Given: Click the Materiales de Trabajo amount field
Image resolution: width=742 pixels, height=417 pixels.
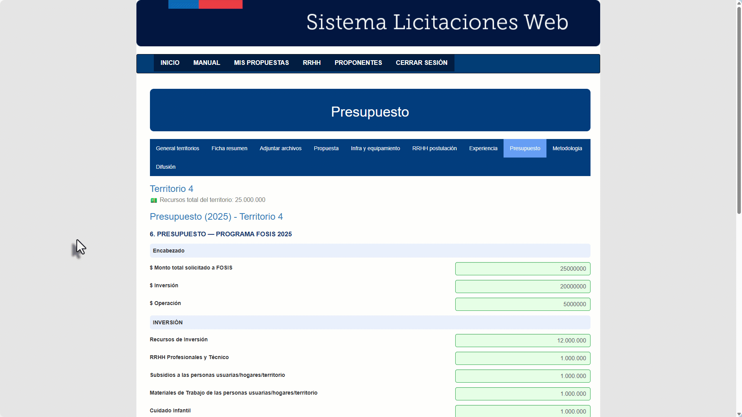Looking at the screenshot, I should pyautogui.click(x=522, y=394).
